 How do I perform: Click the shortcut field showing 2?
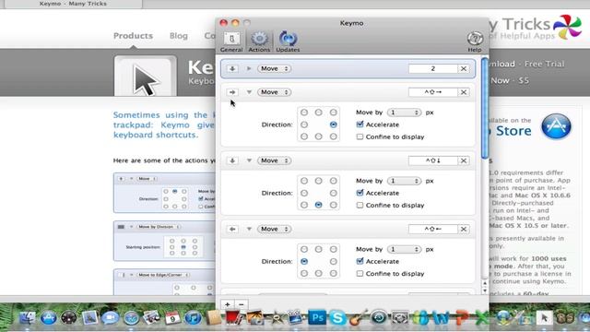(x=432, y=68)
